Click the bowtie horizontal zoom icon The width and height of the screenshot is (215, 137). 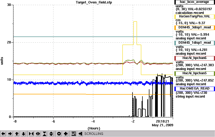coord(31,134)
